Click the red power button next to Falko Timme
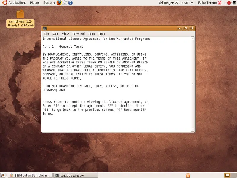Image resolution: width=237 pixels, height=178 pixels. point(220,3)
